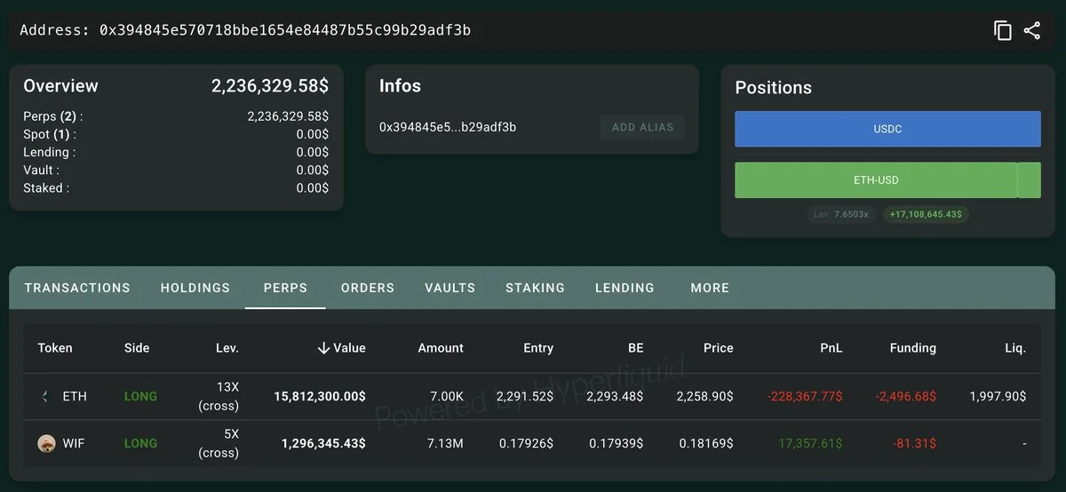Click the Overview total 2,236,329.58$
The width and height of the screenshot is (1066, 492).
coord(270,86)
